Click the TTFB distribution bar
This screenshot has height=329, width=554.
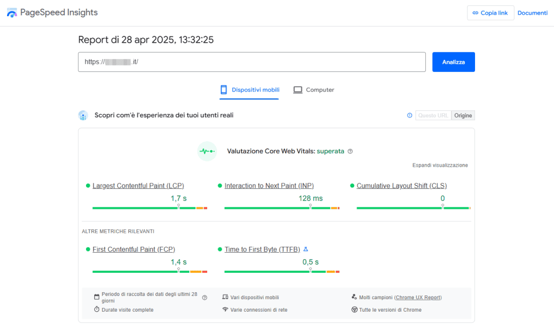coord(282,272)
